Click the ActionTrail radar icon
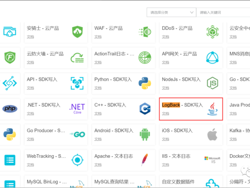Screen dimensions: 250x188 click(x=145, y=58)
